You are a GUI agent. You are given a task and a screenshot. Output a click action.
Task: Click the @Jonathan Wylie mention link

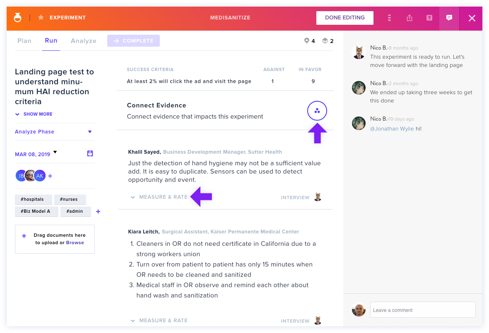tap(392, 129)
